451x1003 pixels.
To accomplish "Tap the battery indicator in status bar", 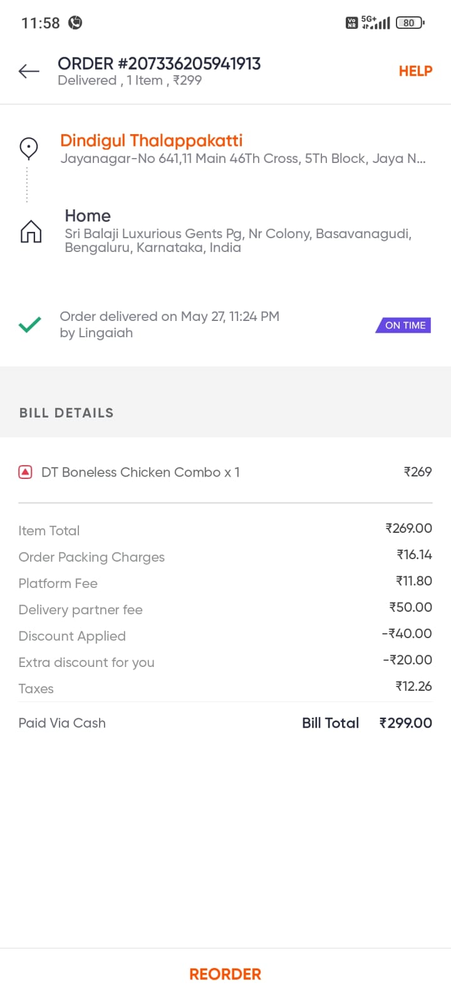I will 410,23.
